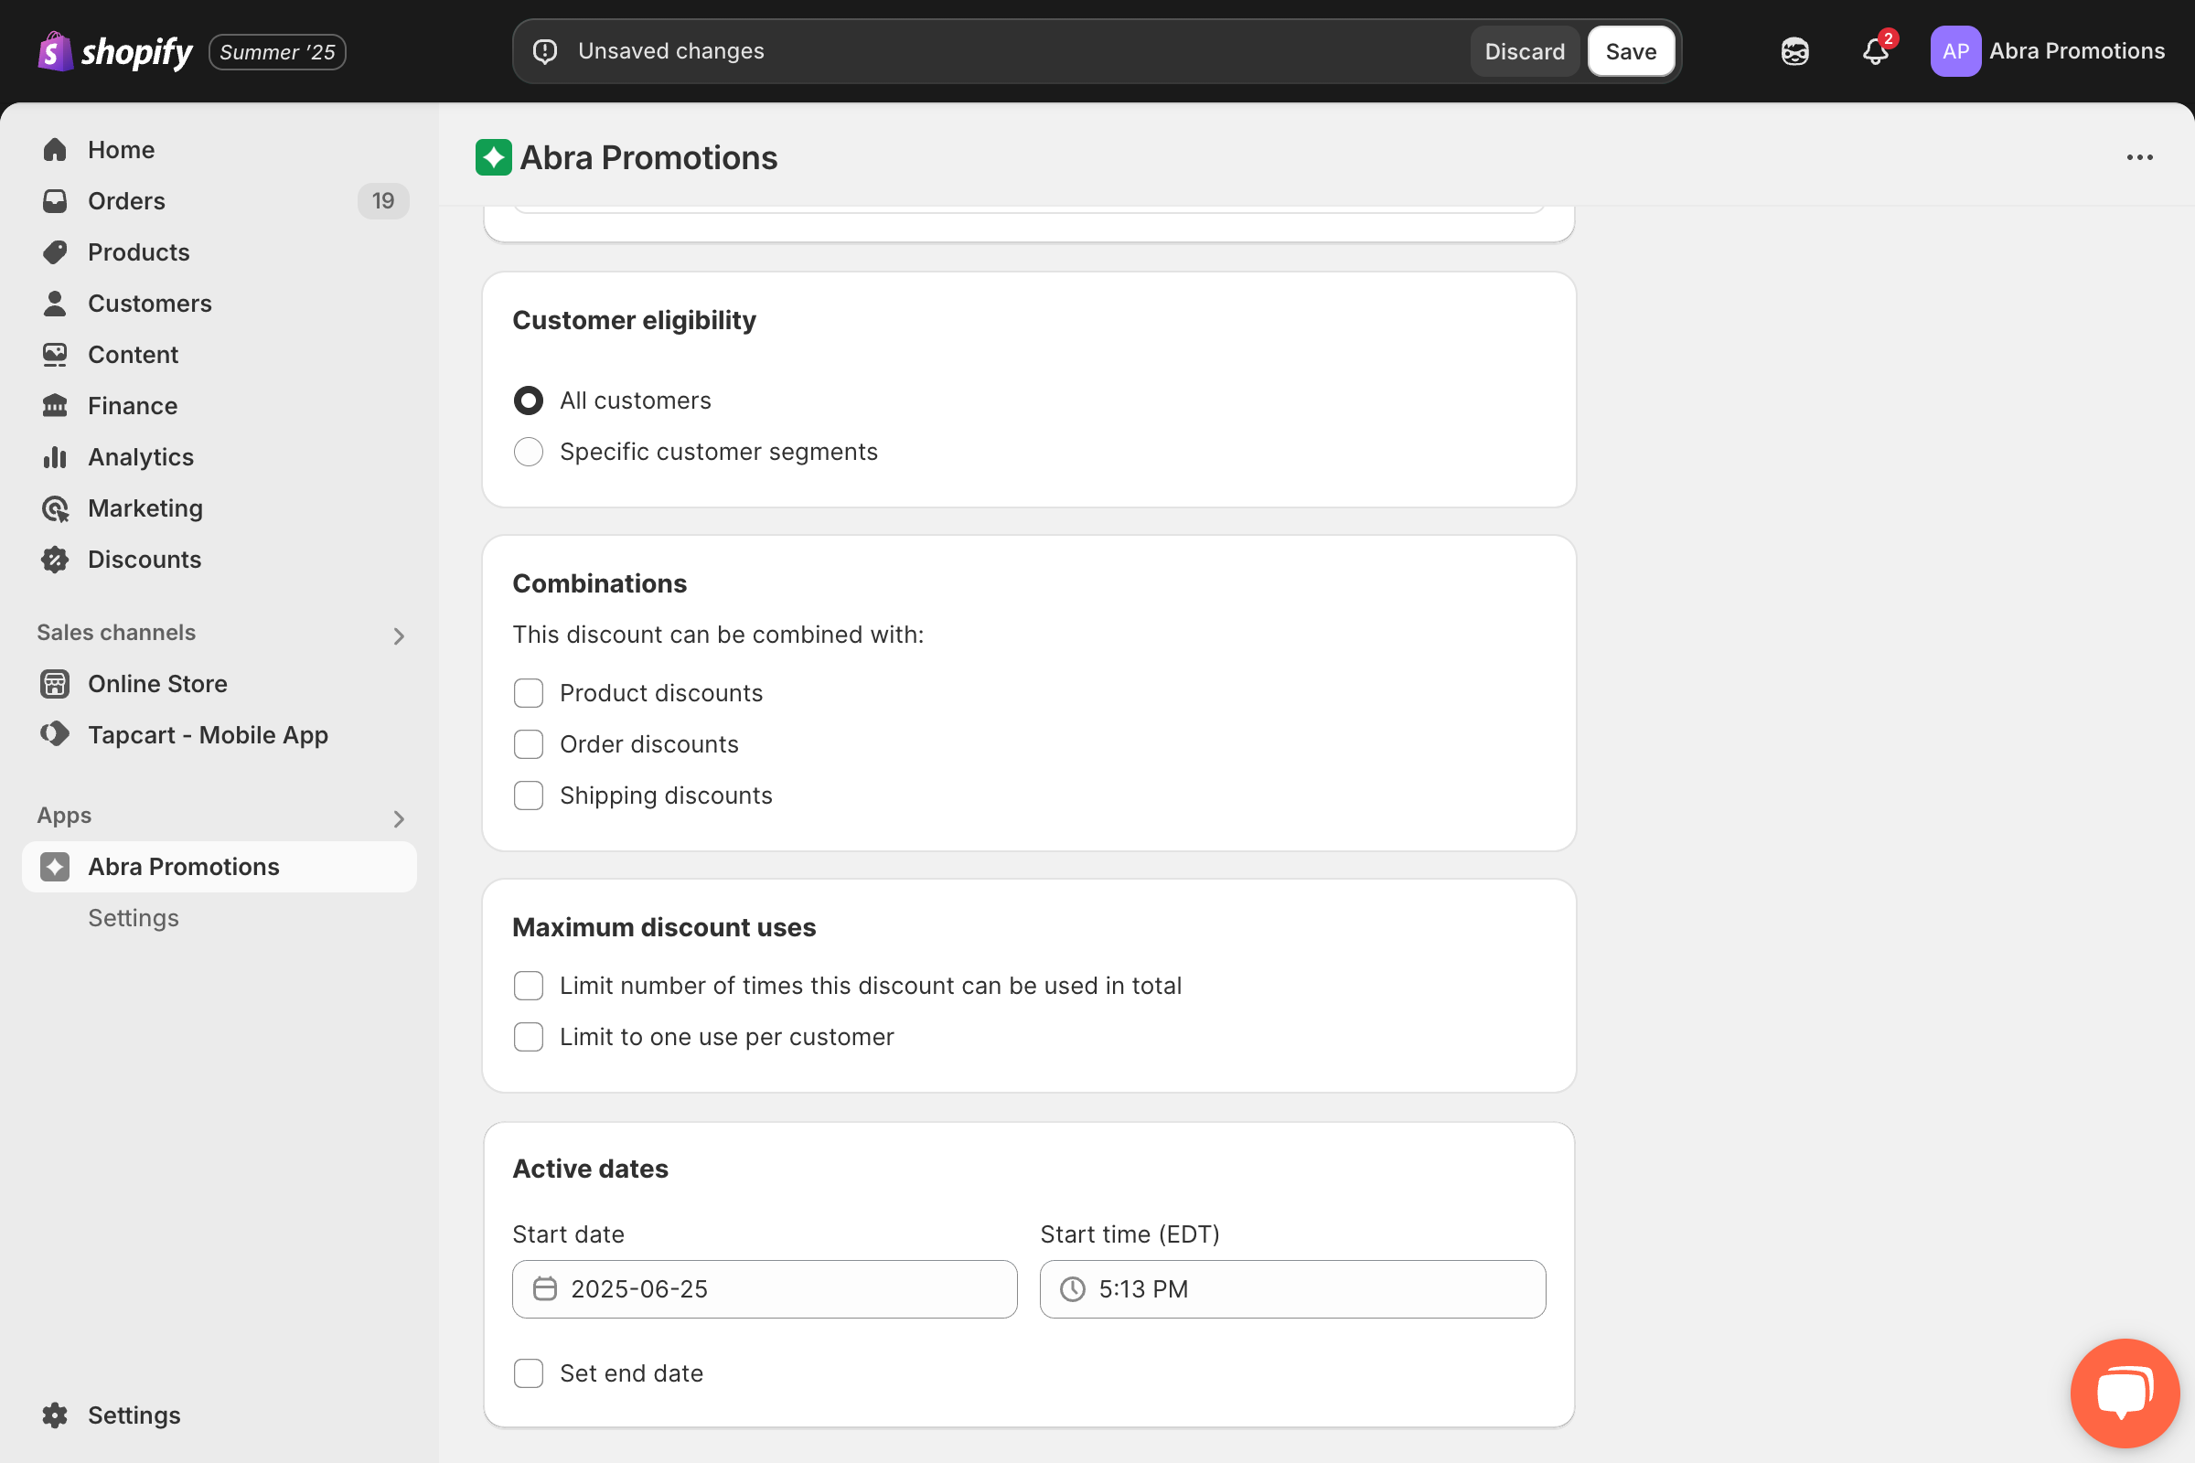The height and width of the screenshot is (1463, 2195).
Task: Click the Start date input field
Action: tap(765, 1288)
